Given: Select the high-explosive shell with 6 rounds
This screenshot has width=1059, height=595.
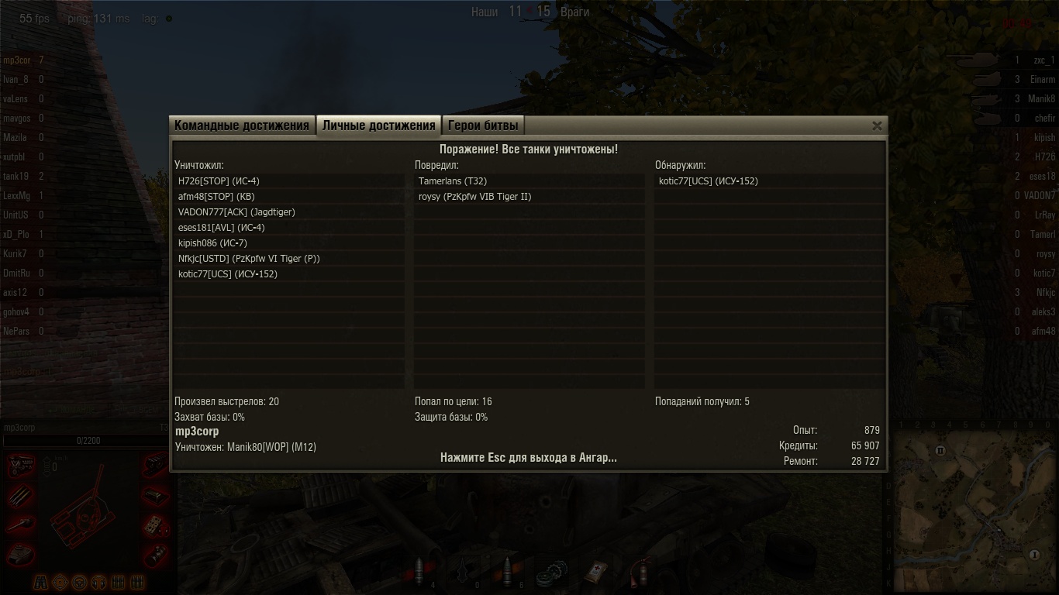Looking at the screenshot, I should (x=508, y=571).
